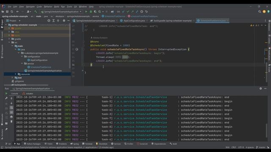Open the File menu
Image resolution: width=271 pixels, height=152 pixels.
pyautogui.click(x=9, y=7)
